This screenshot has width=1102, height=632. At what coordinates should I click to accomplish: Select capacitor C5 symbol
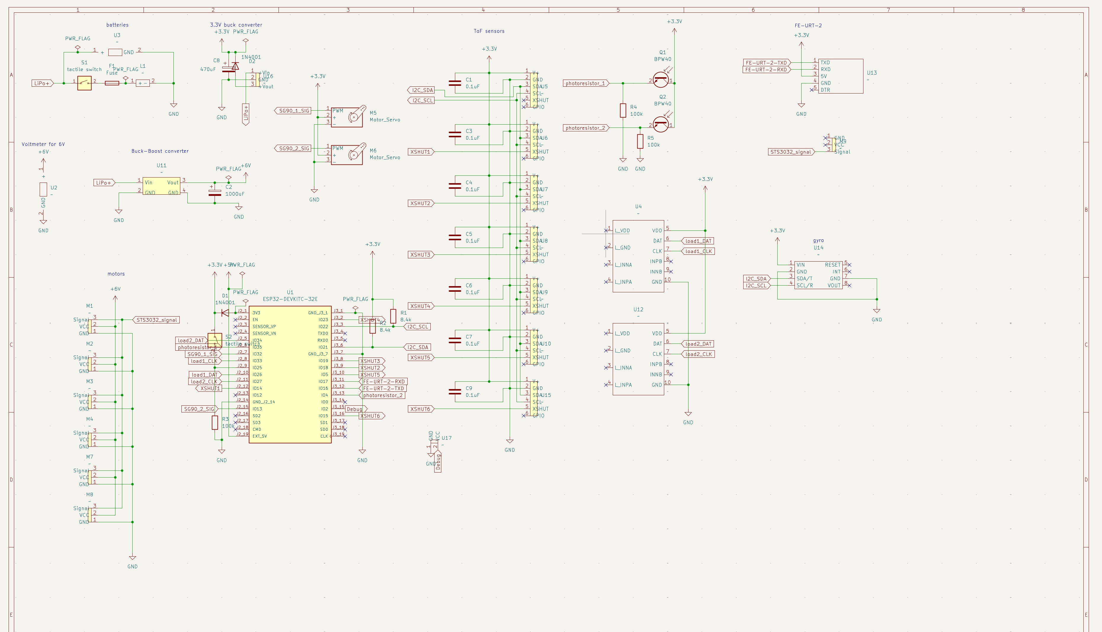pos(455,237)
